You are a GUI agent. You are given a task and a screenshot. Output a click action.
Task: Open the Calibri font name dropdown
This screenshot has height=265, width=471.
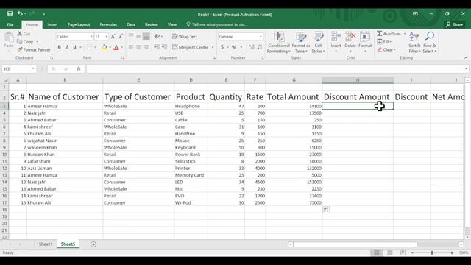[91, 37]
